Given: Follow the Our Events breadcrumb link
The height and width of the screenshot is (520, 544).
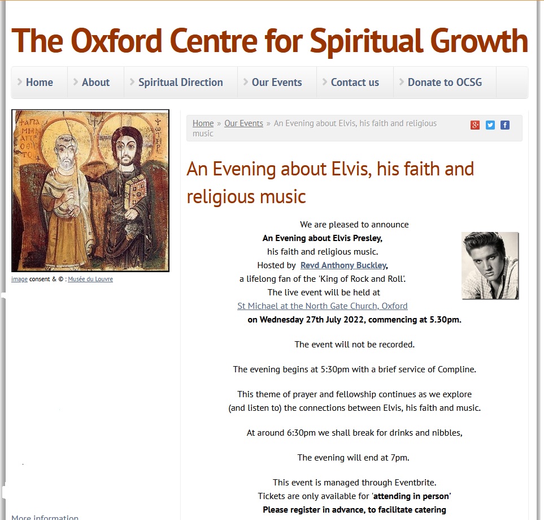Looking at the screenshot, I should (243, 123).
